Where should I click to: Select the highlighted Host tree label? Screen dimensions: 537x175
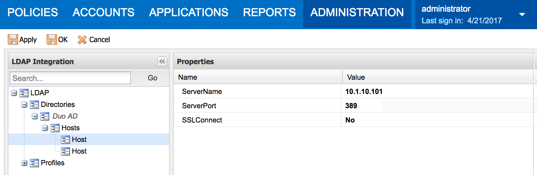(79, 139)
